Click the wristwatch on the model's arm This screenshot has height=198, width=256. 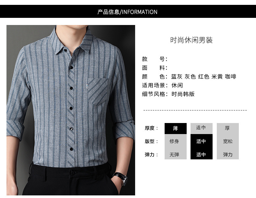pos(121,178)
